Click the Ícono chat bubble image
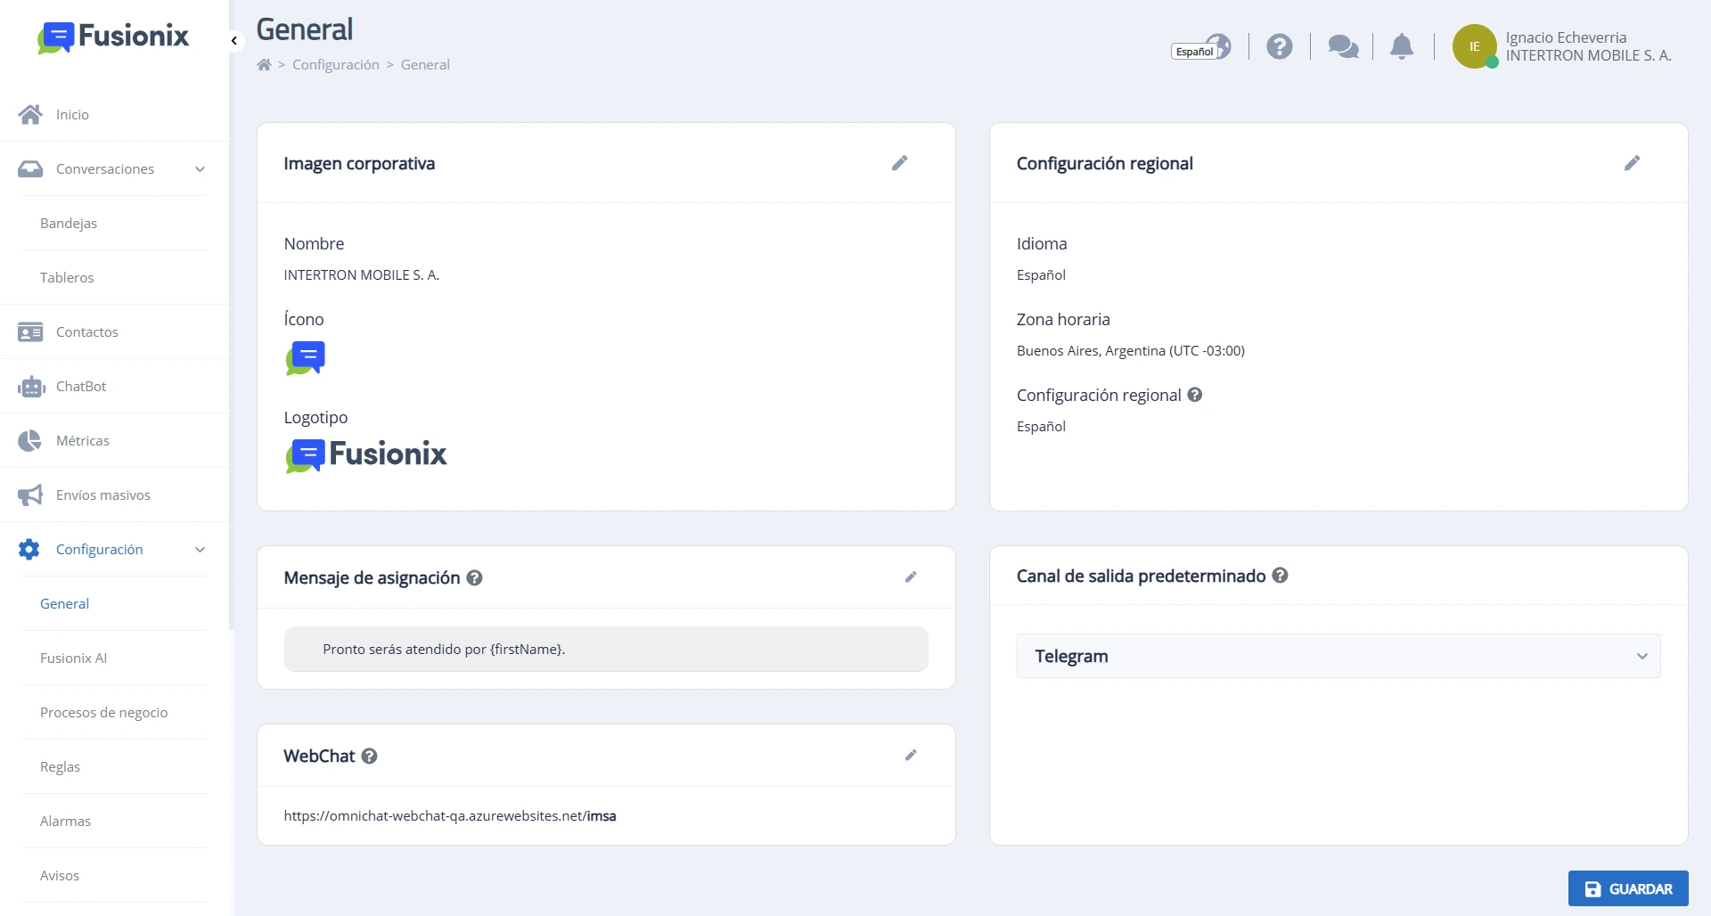The height and width of the screenshot is (916, 1711). pyautogui.click(x=305, y=358)
